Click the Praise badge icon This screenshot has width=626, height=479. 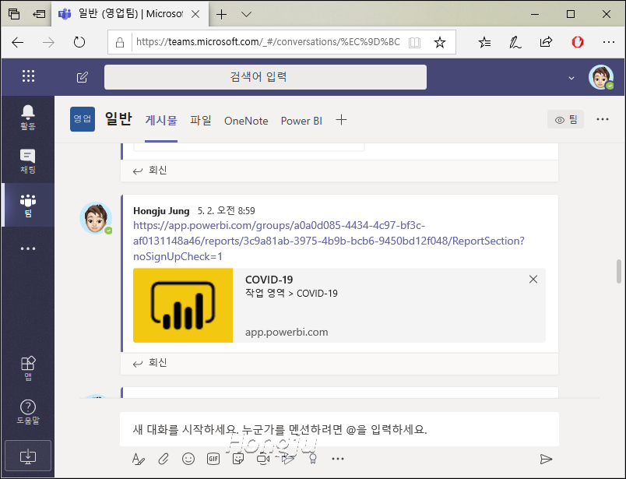(x=313, y=459)
